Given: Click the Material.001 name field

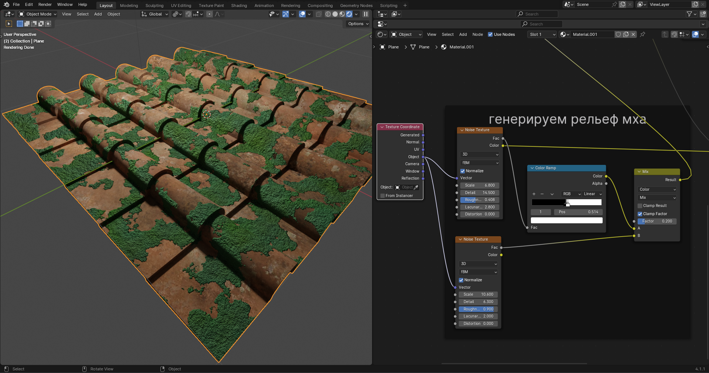Looking at the screenshot, I should click(x=592, y=34).
